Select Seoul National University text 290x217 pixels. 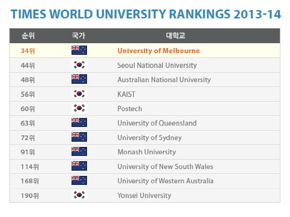(x=157, y=65)
